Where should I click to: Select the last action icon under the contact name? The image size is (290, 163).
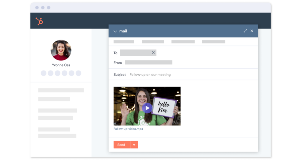pyautogui.click(x=78, y=73)
